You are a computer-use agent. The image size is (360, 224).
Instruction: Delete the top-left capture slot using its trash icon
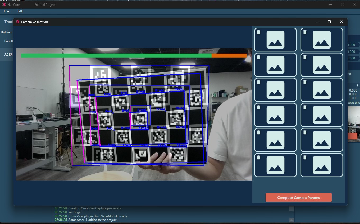(259, 32)
